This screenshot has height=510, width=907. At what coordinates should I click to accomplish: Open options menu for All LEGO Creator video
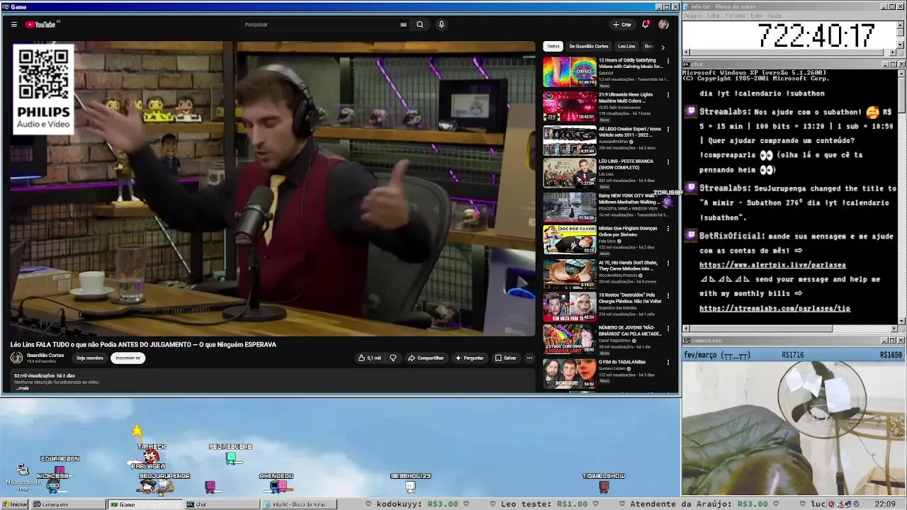click(x=667, y=129)
